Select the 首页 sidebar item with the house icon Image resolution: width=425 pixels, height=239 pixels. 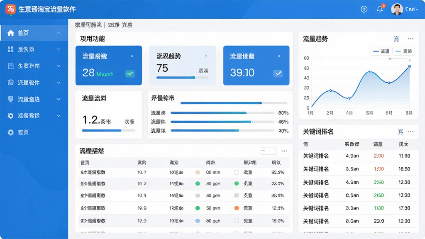[34, 33]
